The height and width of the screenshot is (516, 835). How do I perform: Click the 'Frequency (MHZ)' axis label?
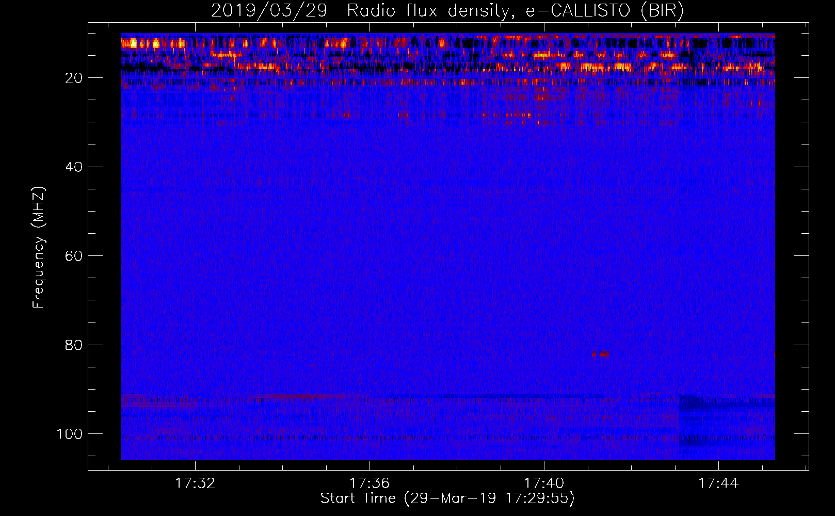click(39, 247)
